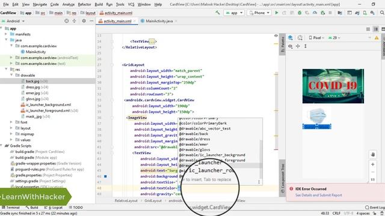
Task: Open the TODO tool window
Action: point(76,208)
